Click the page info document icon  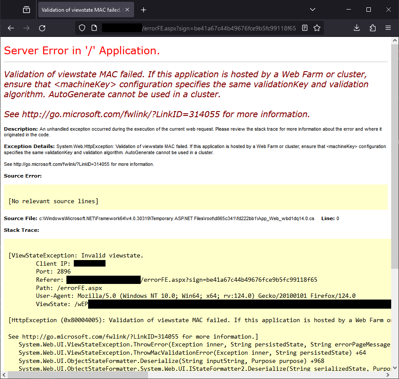94,28
